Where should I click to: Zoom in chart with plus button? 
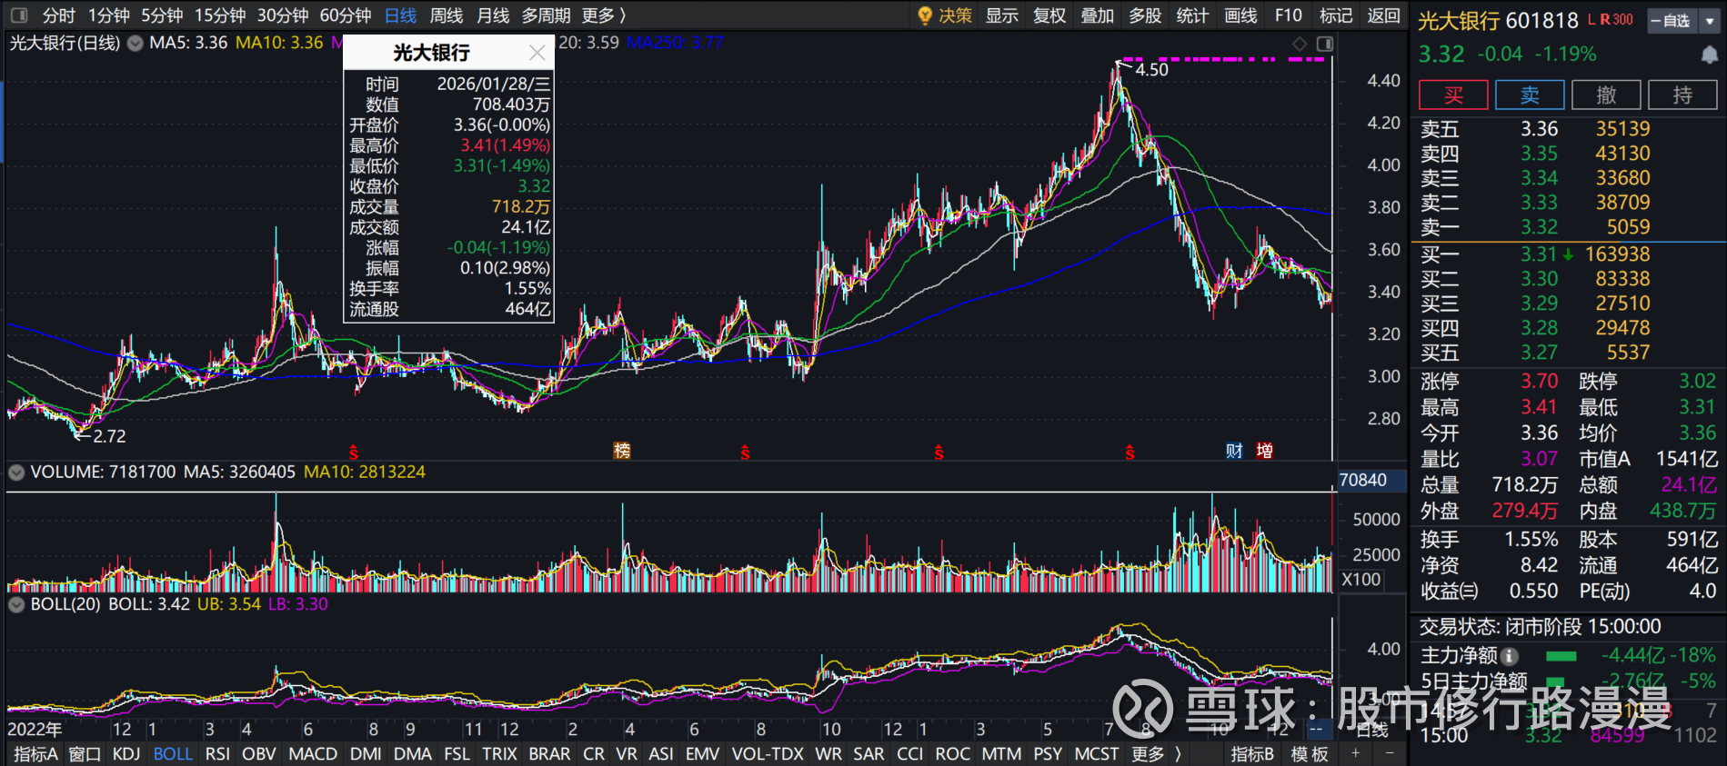tap(1355, 753)
